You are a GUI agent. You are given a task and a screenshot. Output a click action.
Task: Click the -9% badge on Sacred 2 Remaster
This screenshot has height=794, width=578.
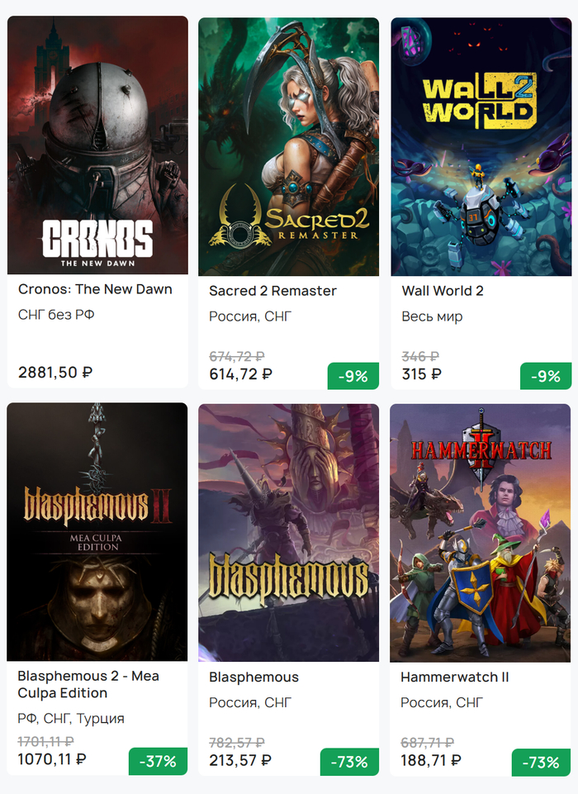click(x=353, y=377)
